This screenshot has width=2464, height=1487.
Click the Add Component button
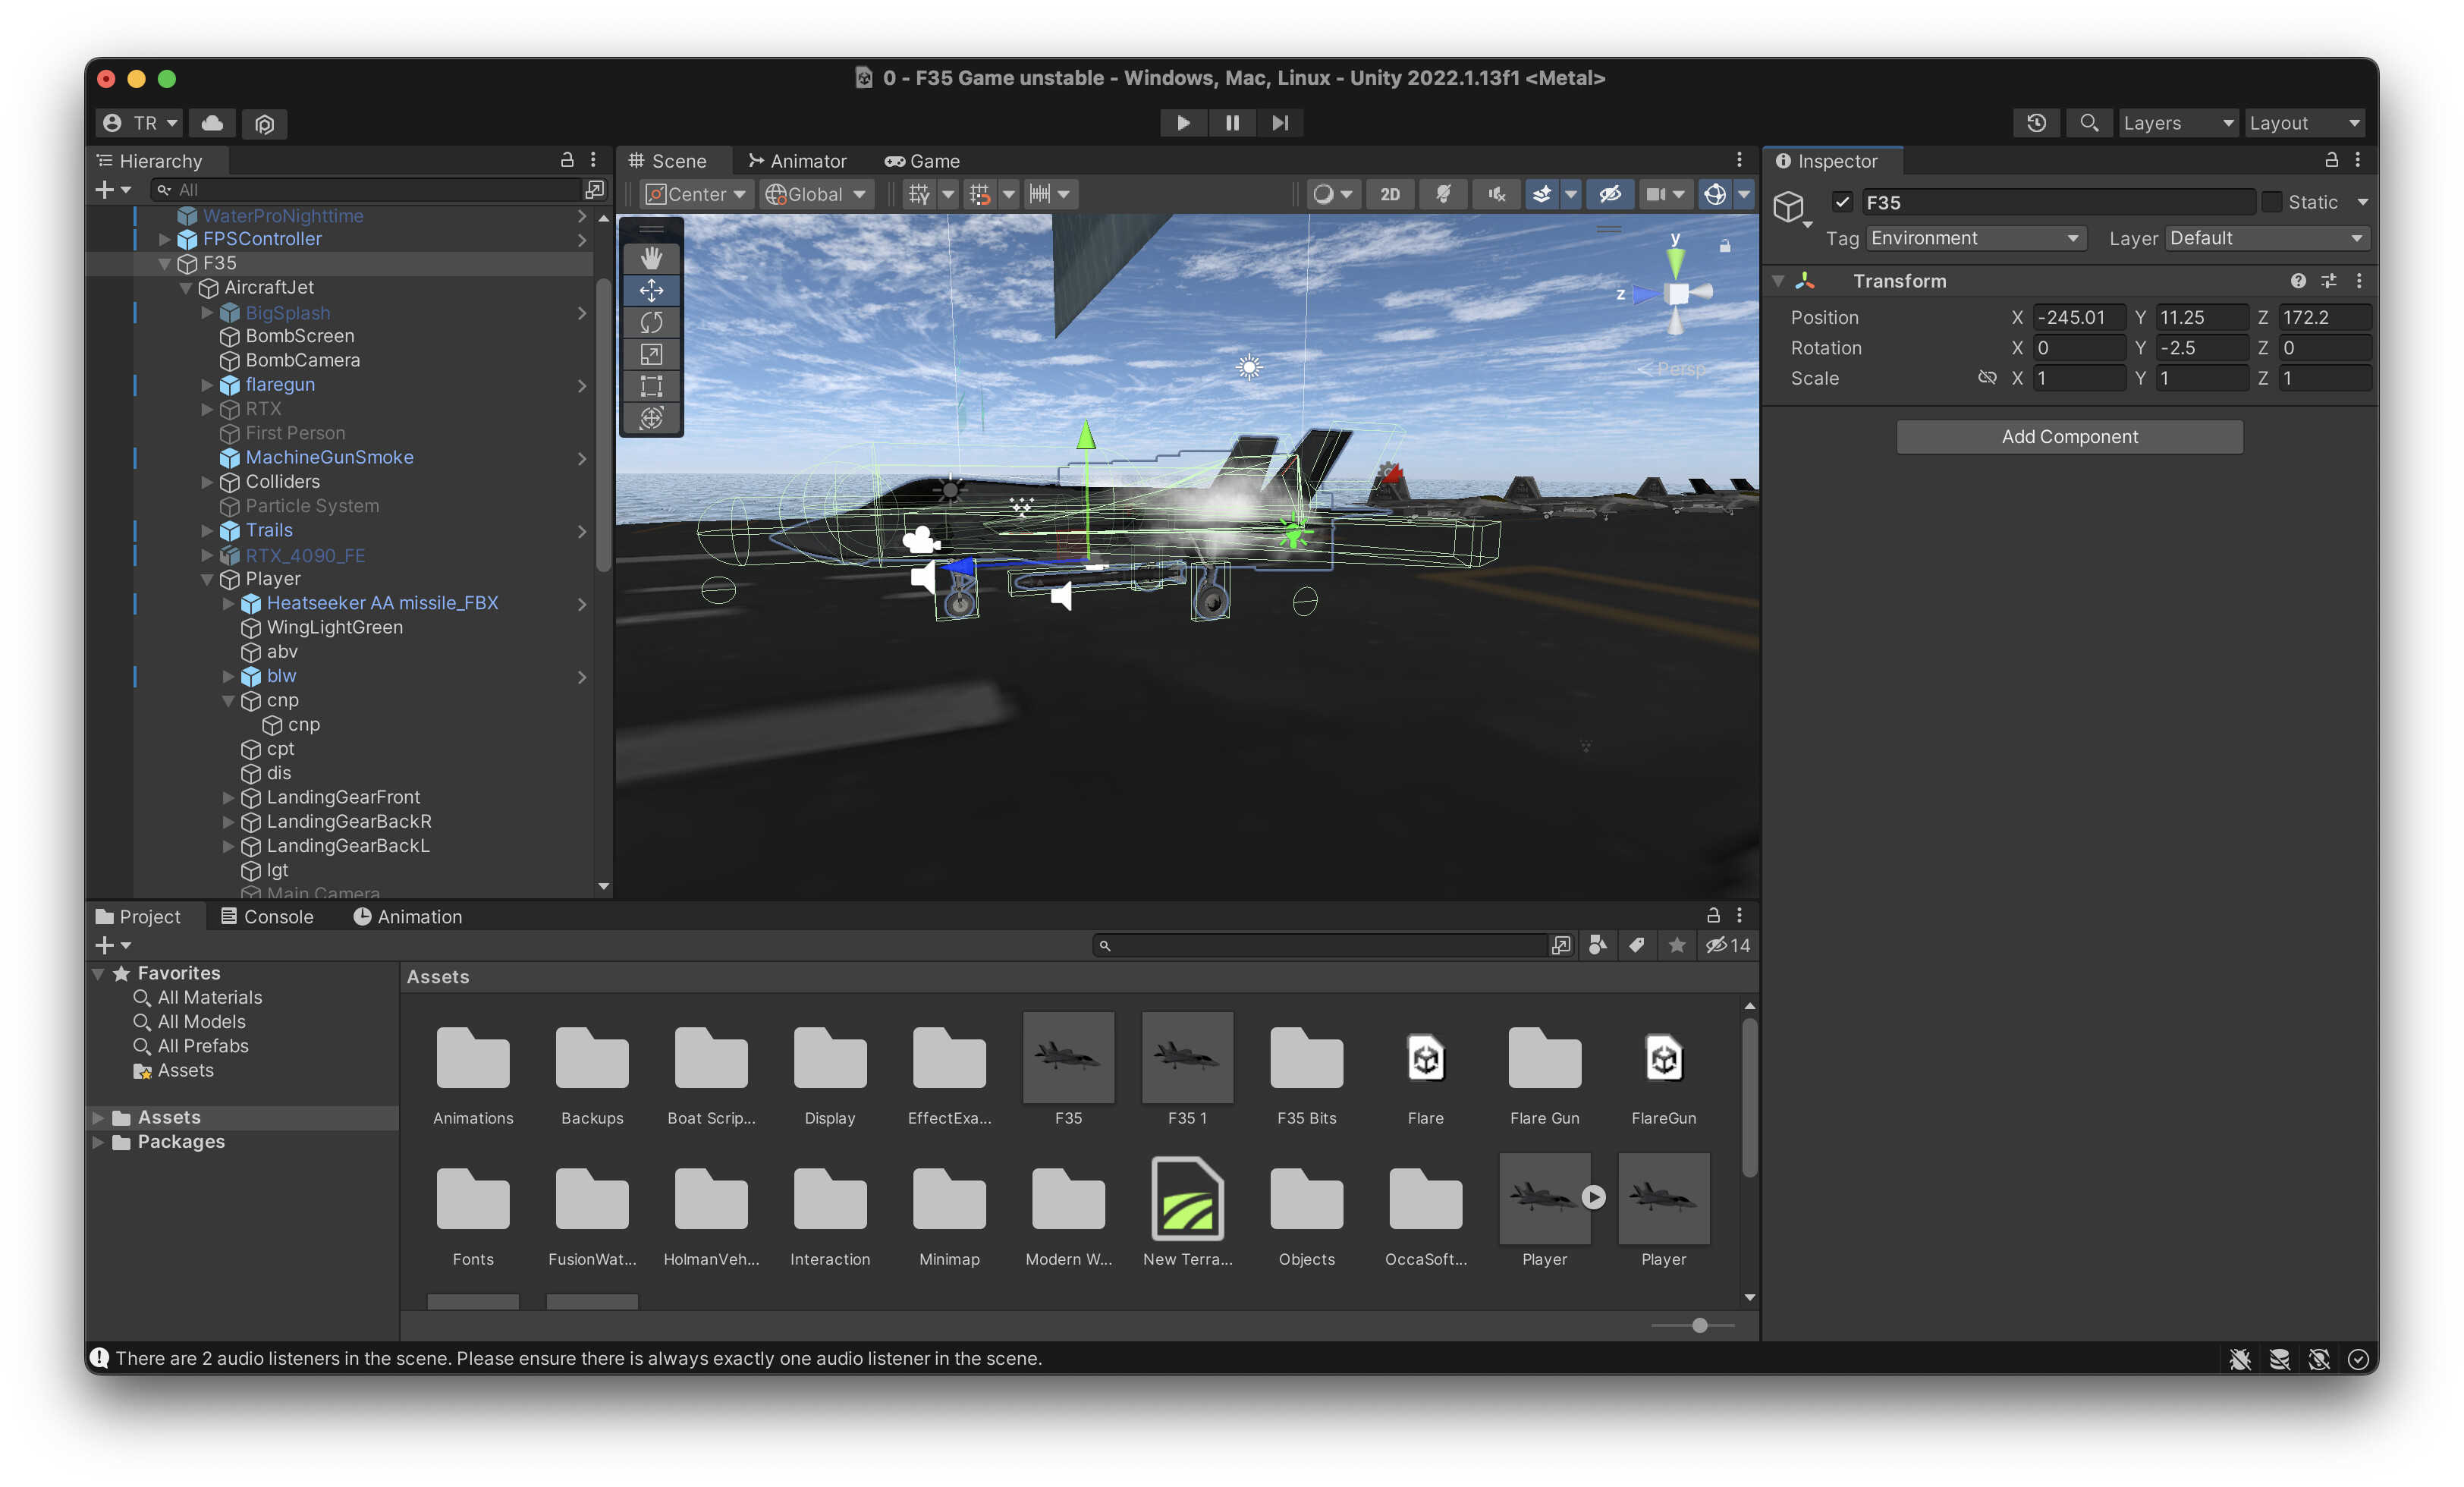click(2069, 436)
